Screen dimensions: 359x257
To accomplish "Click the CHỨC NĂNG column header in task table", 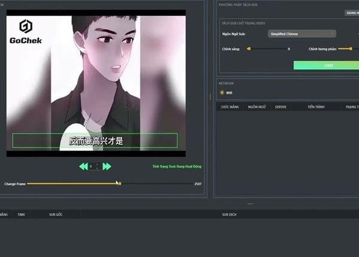I will point(230,107).
